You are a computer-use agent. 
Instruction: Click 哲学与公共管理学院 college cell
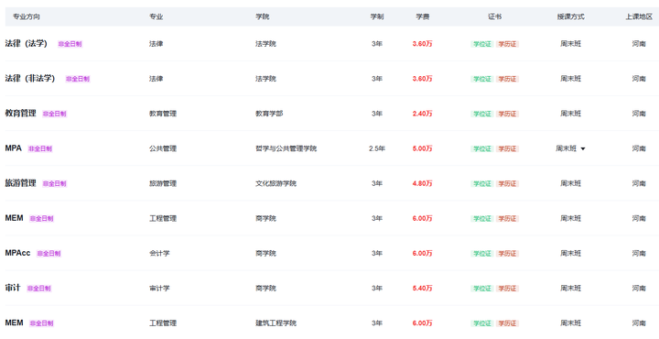point(286,148)
